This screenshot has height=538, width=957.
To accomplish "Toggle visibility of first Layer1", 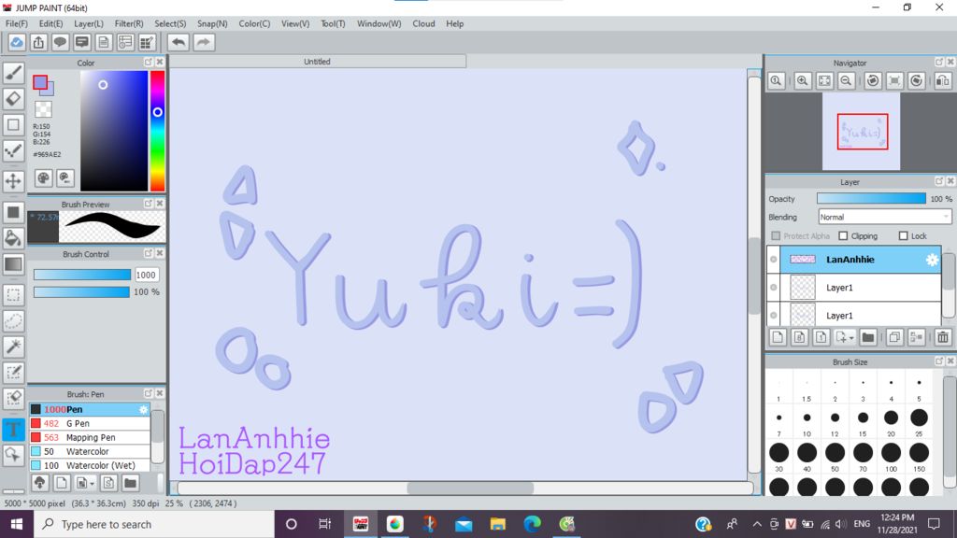I will 773,288.
